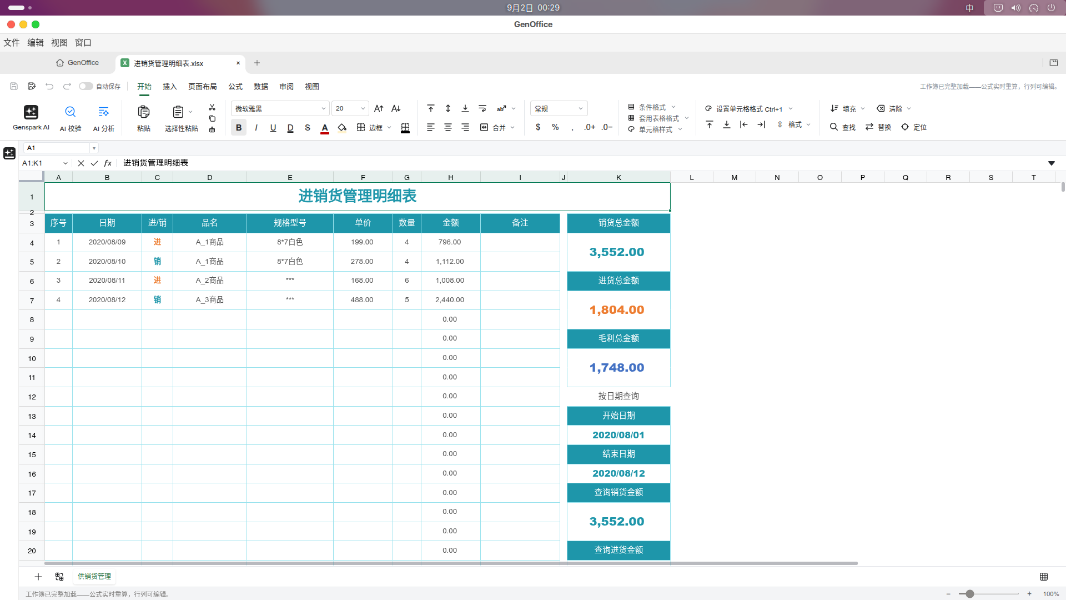Image resolution: width=1066 pixels, height=600 pixels.
Task: Switch to the 公式 ribbon tab
Action: pyautogui.click(x=235, y=87)
